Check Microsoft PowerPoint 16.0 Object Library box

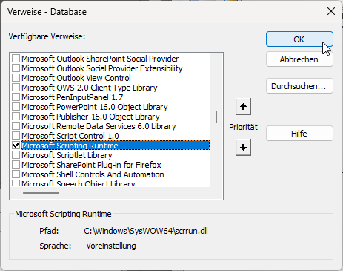point(16,107)
